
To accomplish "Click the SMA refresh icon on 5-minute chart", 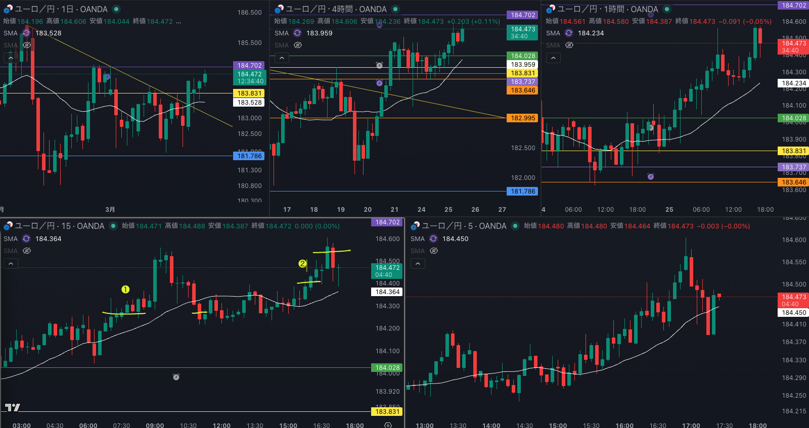I will tap(433, 239).
